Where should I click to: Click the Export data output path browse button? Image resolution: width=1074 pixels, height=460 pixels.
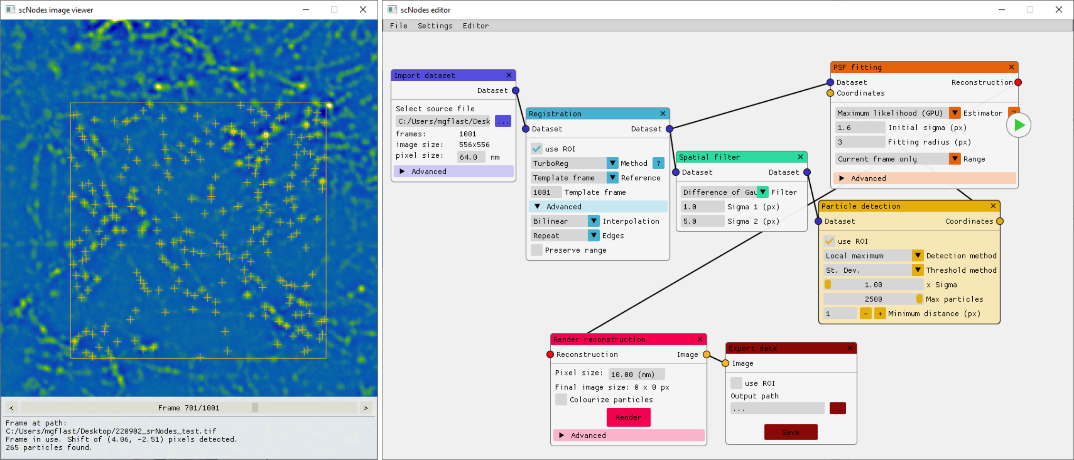(837, 408)
